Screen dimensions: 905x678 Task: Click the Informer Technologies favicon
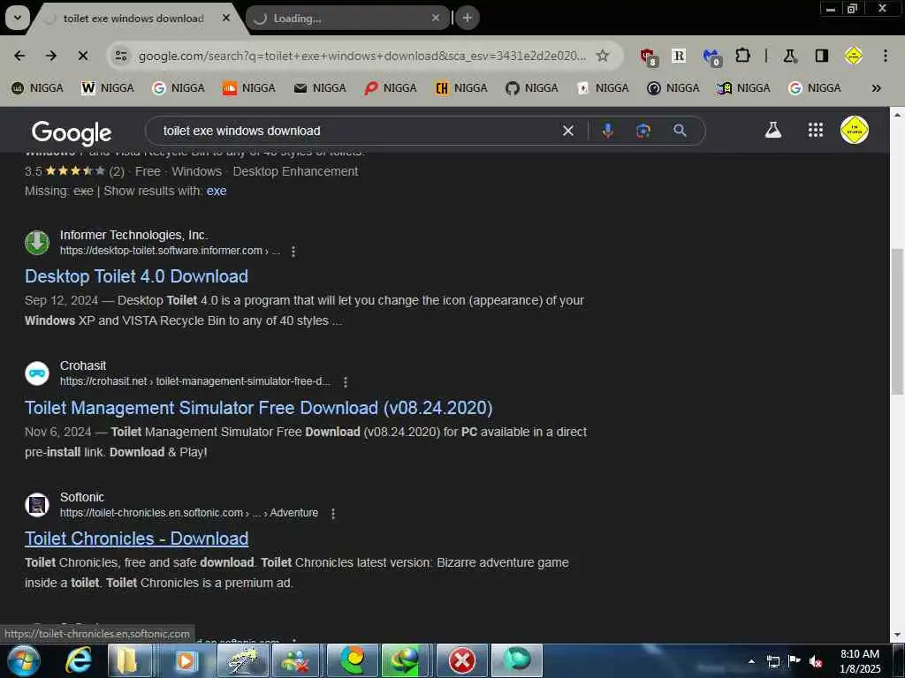click(37, 242)
